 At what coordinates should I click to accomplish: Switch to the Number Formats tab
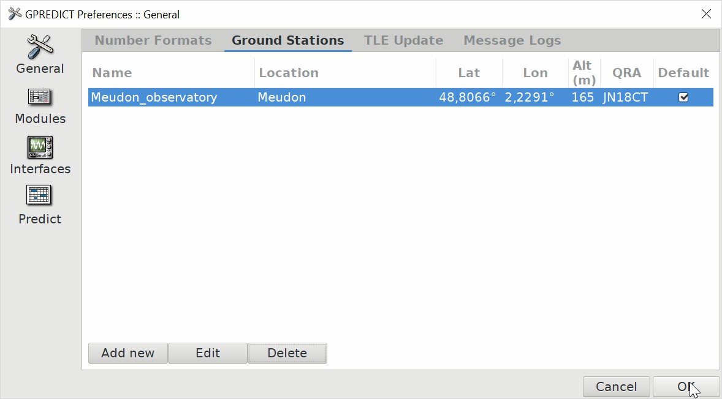click(153, 40)
